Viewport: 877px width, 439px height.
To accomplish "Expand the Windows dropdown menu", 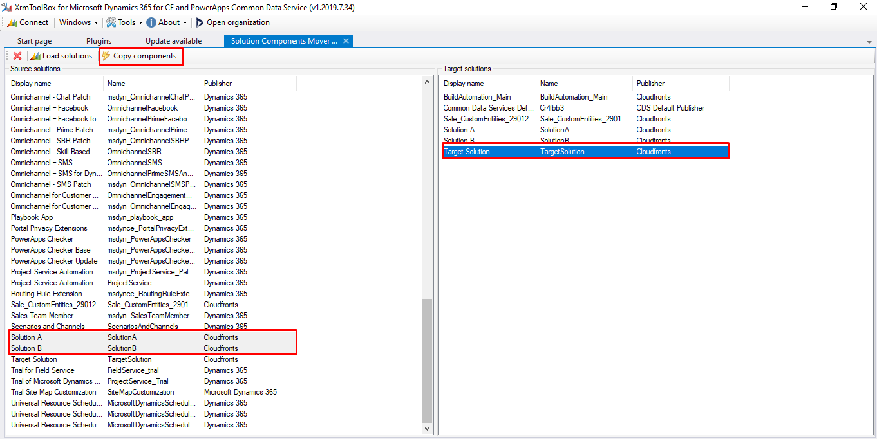I will point(79,22).
